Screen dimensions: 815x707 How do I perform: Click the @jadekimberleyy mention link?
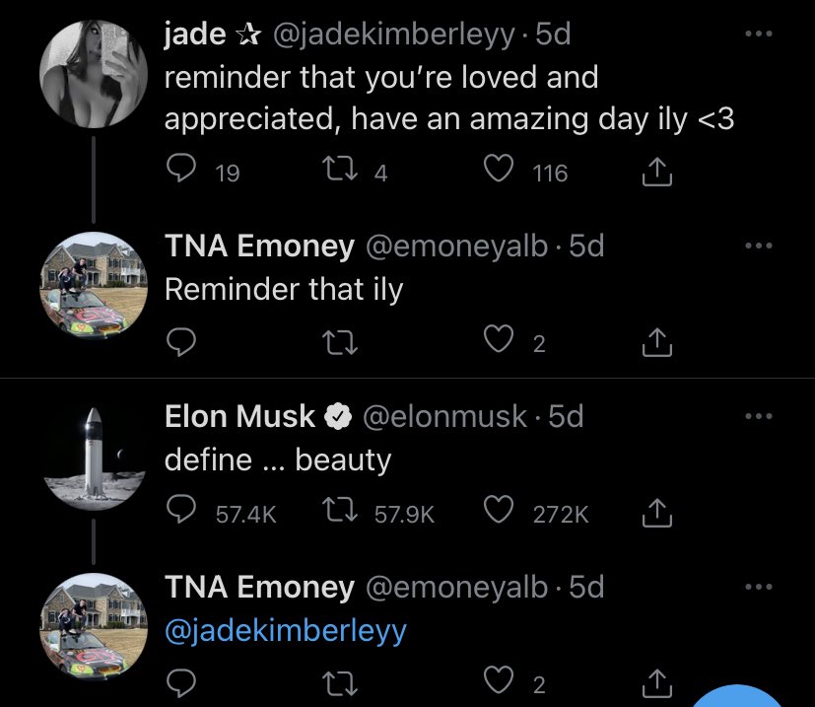point(286,631)
